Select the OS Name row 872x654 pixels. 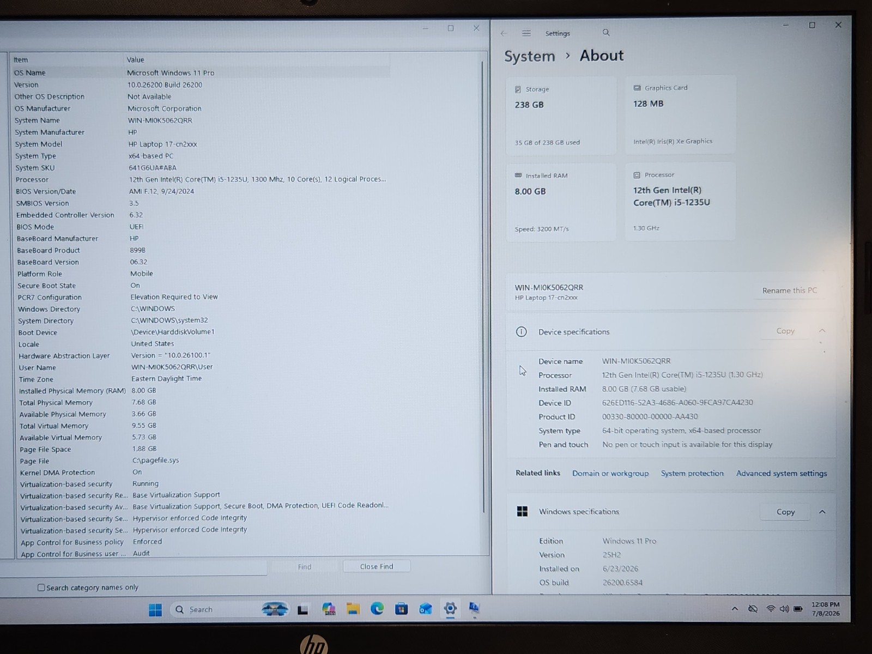[201, 72]
